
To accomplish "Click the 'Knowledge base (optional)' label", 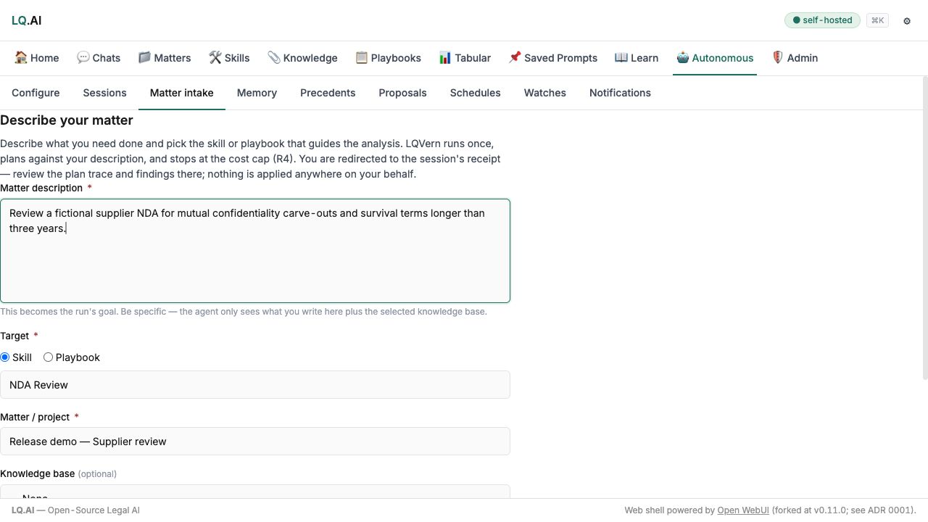I will (58, 473).
